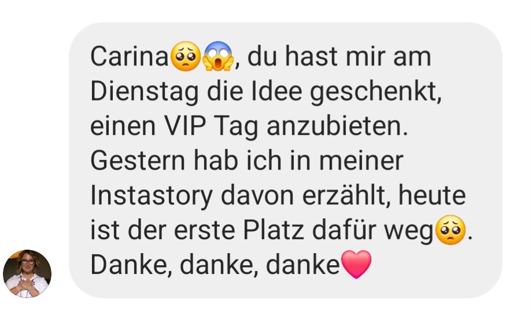Click the pleading face emoji after Carina
The width and height of the screenshot is (531, 311).
pyautogui.click(x=185, y=56)
